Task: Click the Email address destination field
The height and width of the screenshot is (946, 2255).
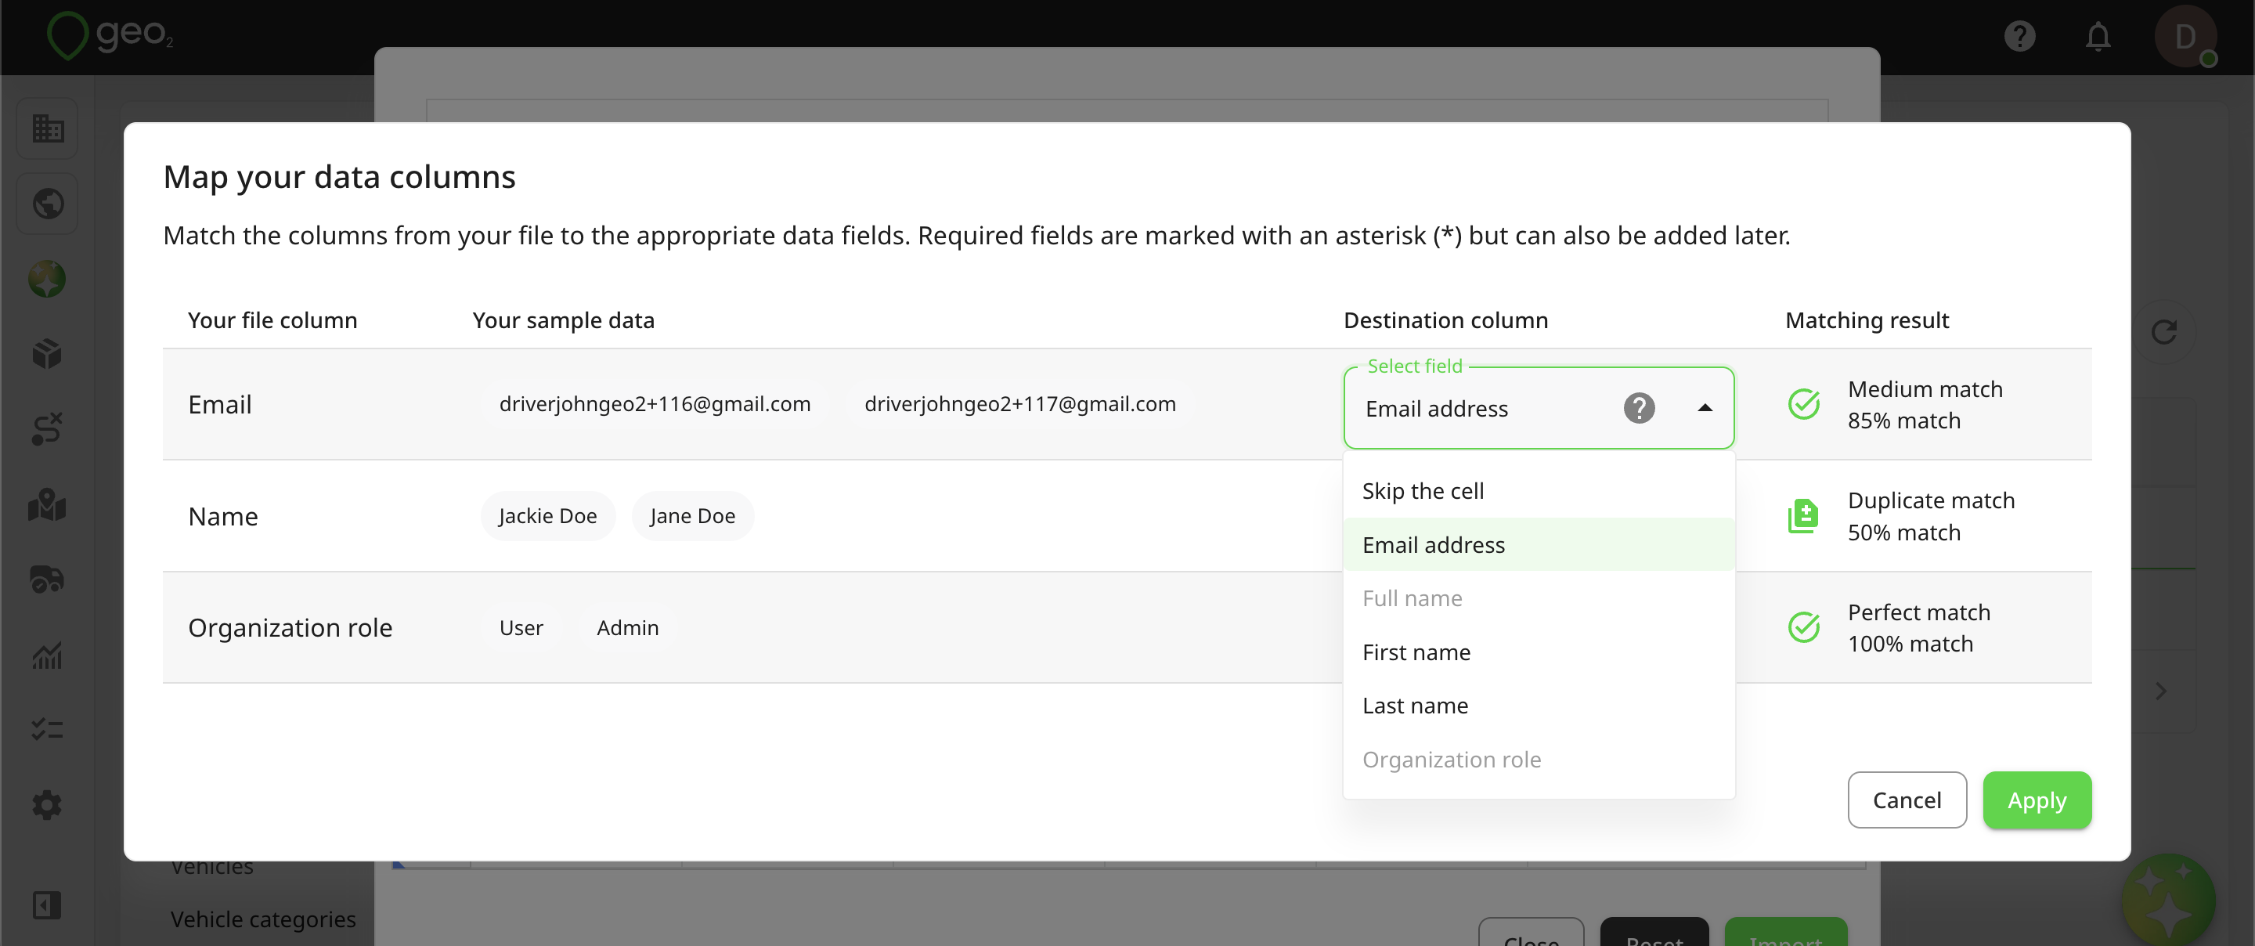Action: pos(1539,408)
